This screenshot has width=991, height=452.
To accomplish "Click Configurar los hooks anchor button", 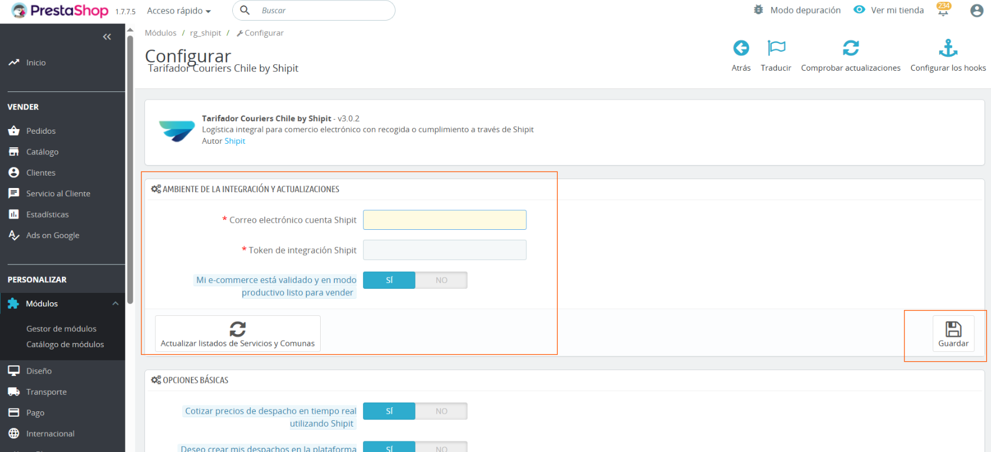I will (x=948, y=55).
